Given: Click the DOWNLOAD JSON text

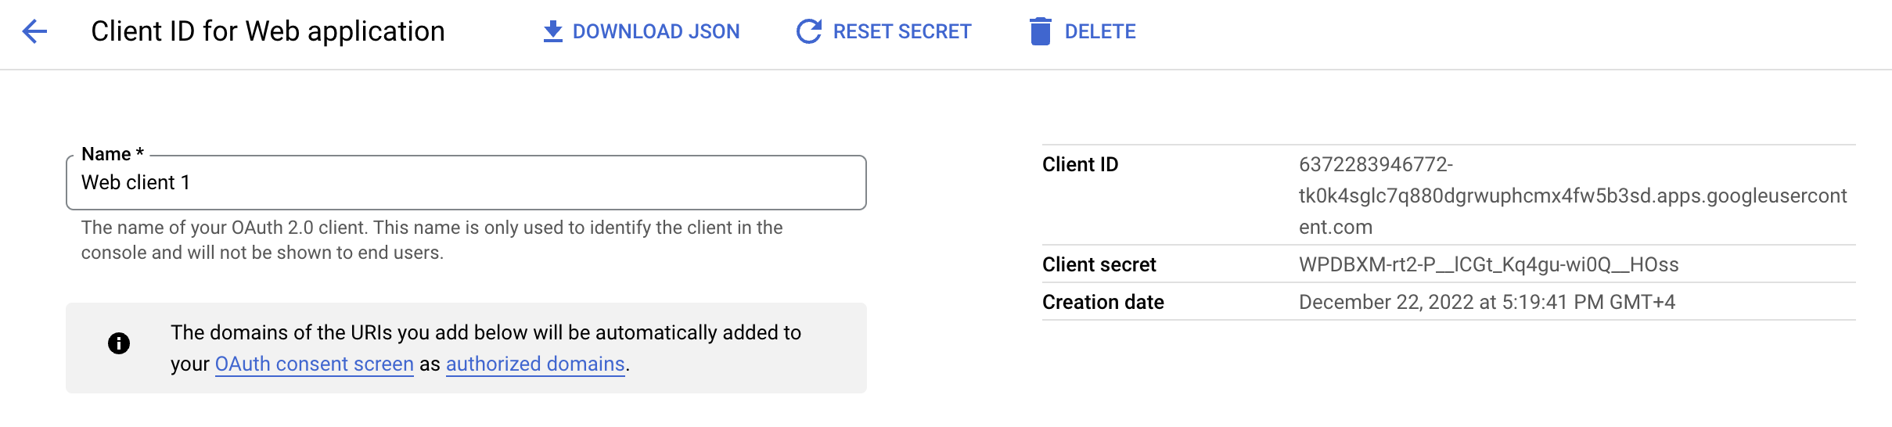Looking at the screenshot, I should coord(656,31).
